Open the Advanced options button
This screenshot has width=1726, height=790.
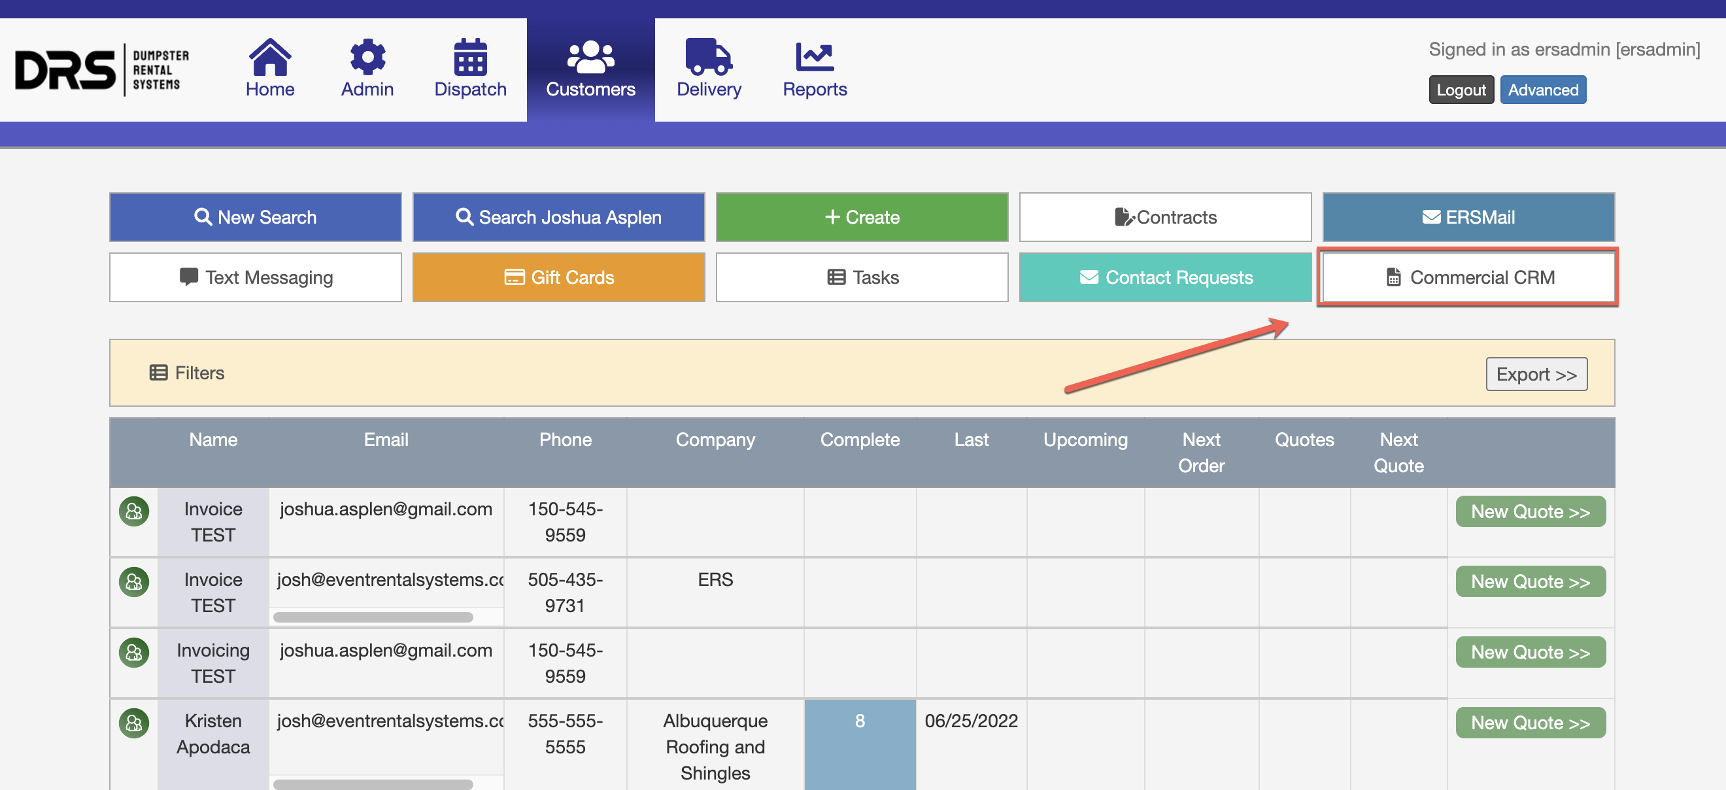[1542, 90]
